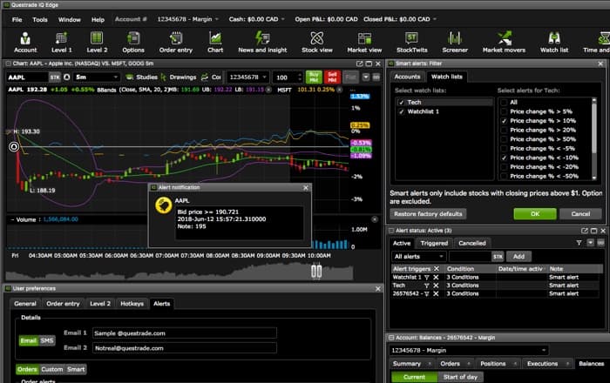Open the Tools menu
The width and height of the screenshot is (610, 383).
click(x=40, y=19)
